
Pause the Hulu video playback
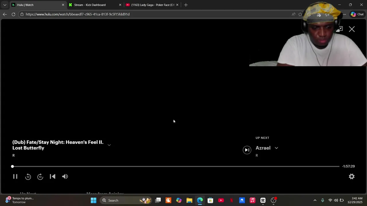tap(15, 177)
